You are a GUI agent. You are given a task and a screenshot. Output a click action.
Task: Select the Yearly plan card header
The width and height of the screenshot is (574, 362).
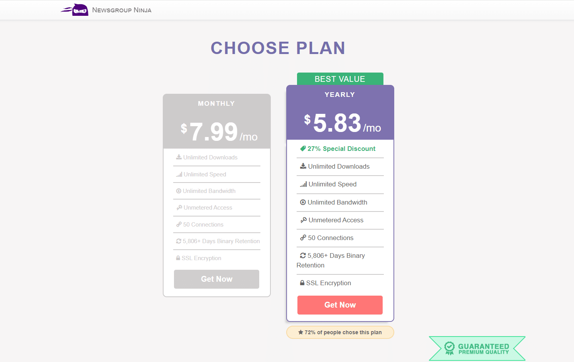[339, 95]
